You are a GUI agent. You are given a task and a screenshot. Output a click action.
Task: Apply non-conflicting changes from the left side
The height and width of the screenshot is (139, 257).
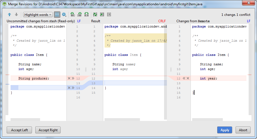click(102, 14)
